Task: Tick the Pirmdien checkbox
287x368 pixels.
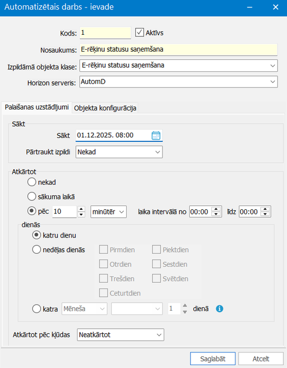Action: pyautogui.click(x=104, y=249)
